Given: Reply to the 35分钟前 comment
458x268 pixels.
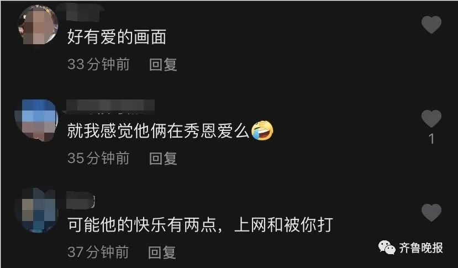Looking at the screenshot, I should [x=163, y=159].
